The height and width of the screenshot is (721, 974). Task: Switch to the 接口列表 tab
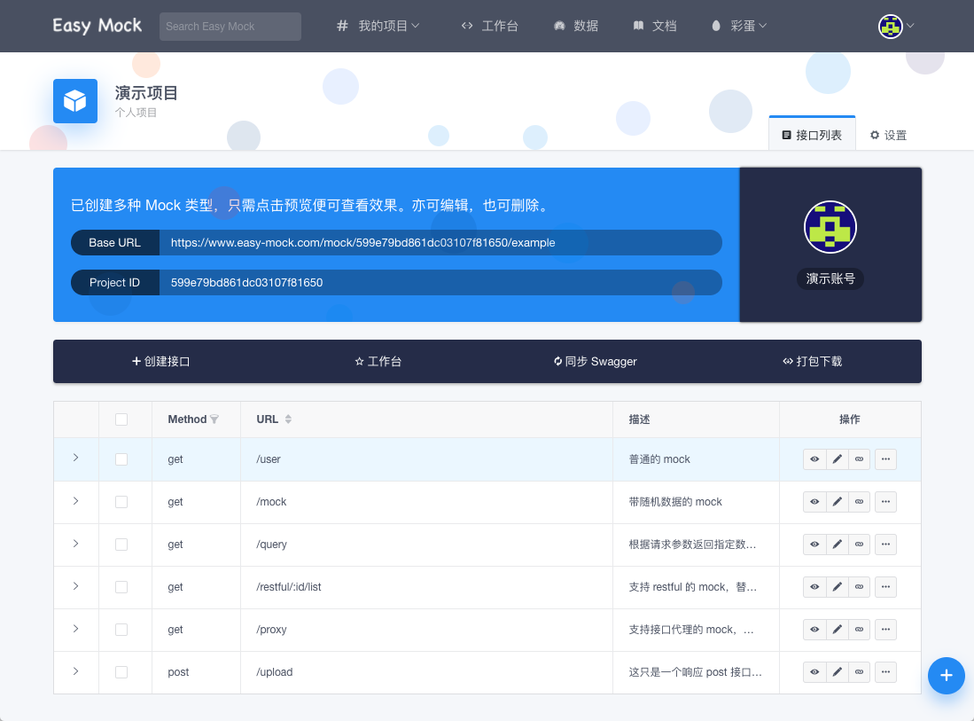pos(812,134)
